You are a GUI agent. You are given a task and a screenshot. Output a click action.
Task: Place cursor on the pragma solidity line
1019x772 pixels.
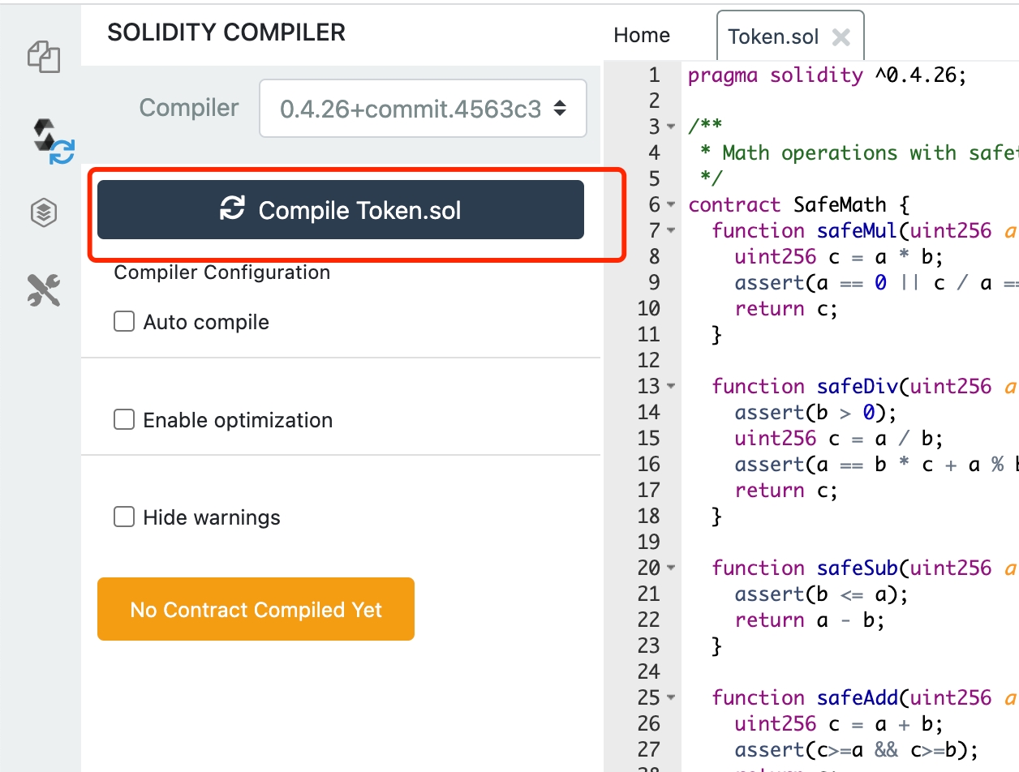pyautogui.click(x=828, y=75)
